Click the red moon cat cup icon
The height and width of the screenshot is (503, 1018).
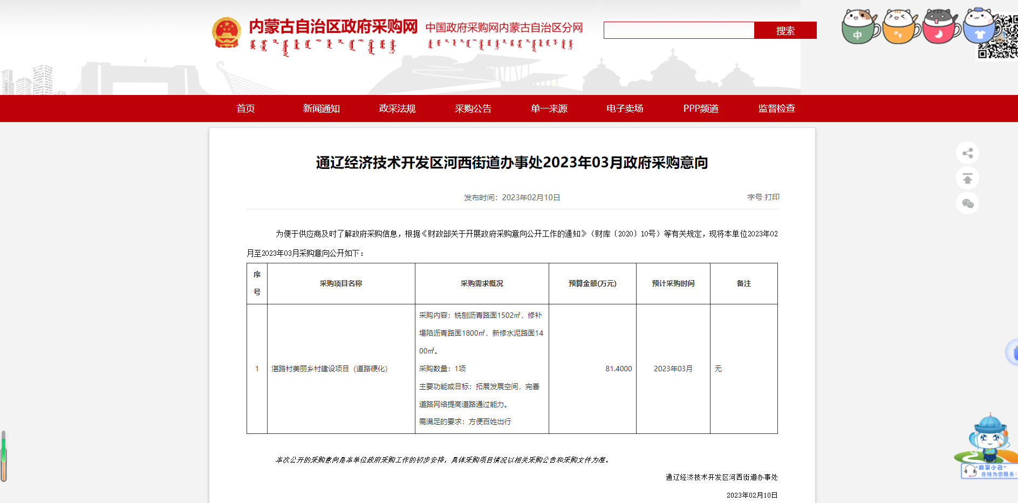click(940, 27)
